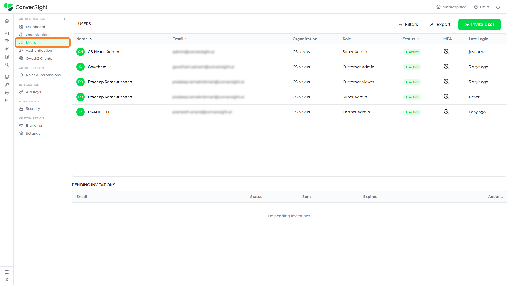Open the Gowtham user name
This screenshot has width=507, height=285.
(x=97, y=67)
